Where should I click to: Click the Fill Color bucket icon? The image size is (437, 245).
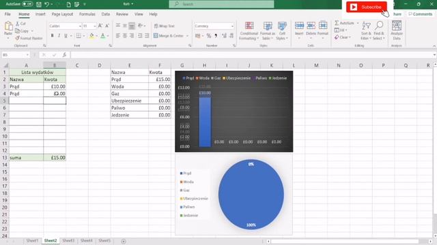[91, 35]
